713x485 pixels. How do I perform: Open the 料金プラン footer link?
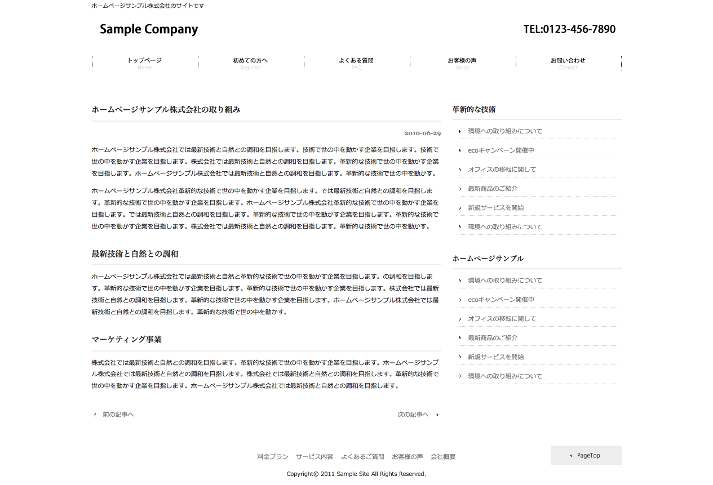pos(272,457)
